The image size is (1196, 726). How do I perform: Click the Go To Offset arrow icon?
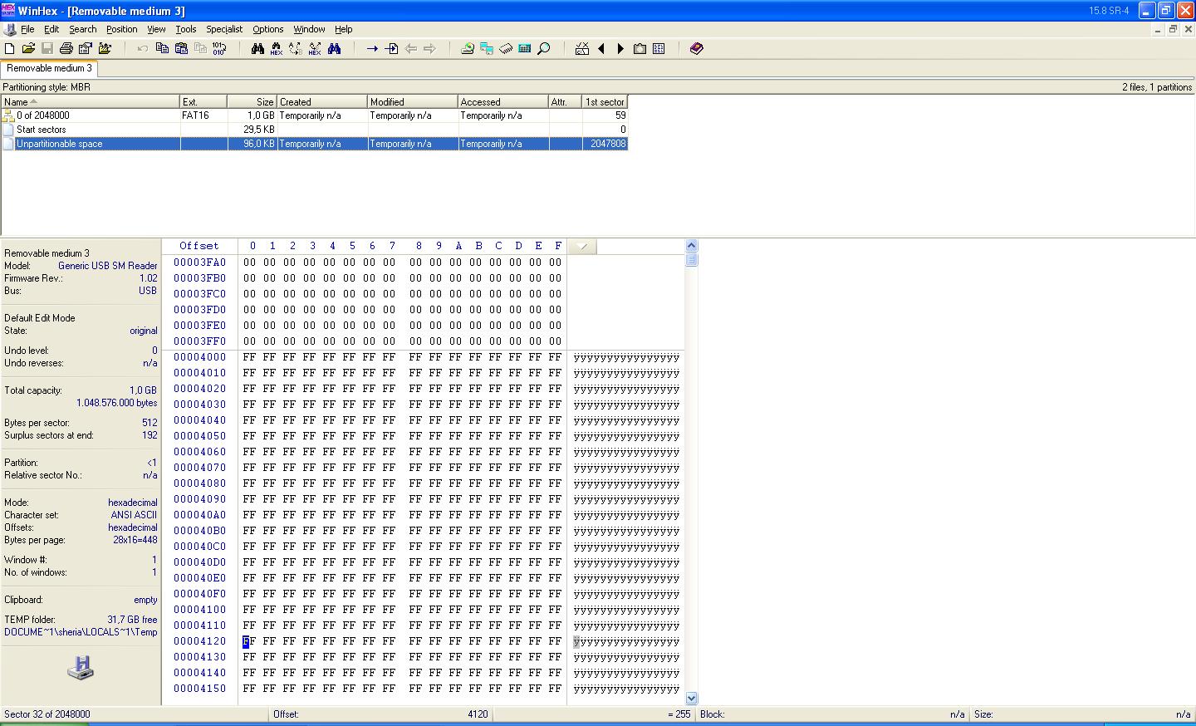click(372, 49)
